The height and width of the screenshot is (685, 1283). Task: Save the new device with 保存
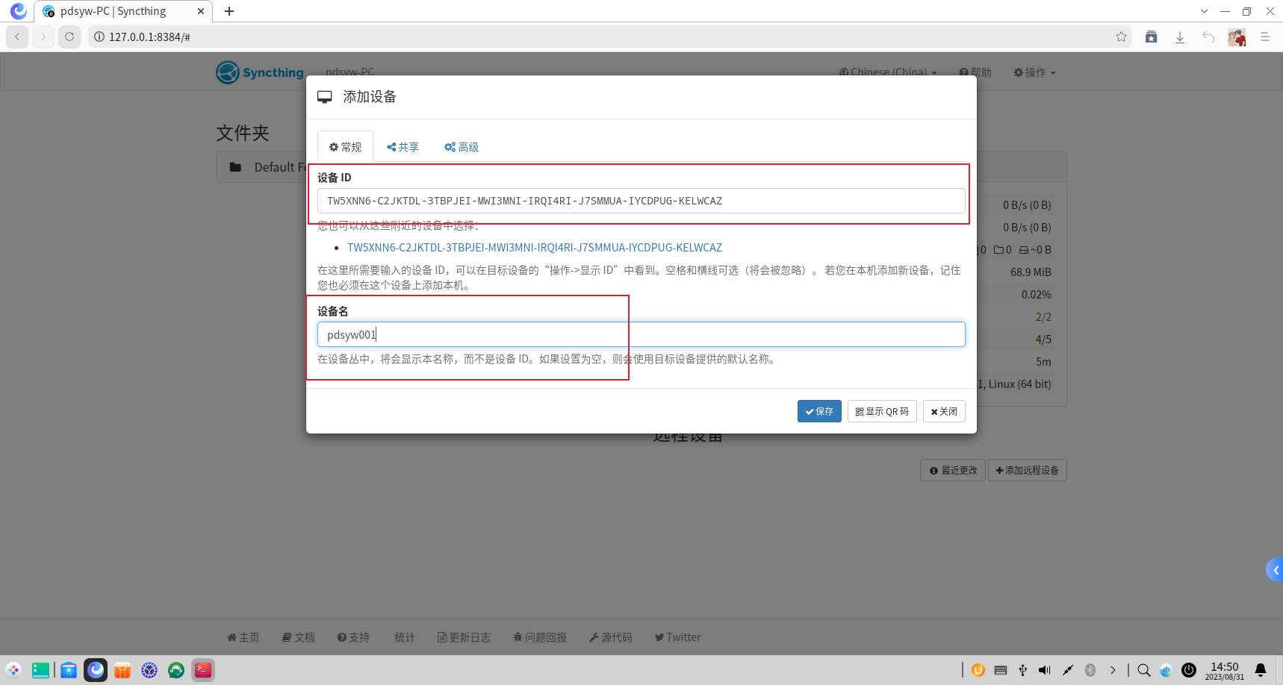coord(819,411)
